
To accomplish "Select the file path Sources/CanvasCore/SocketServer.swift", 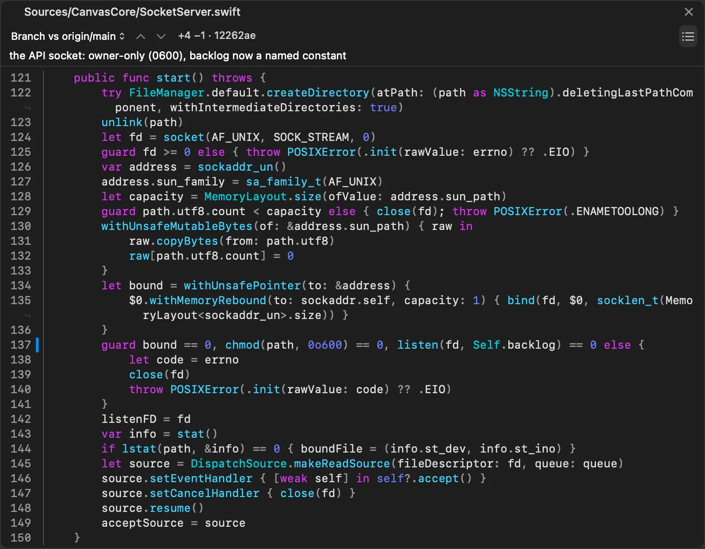I will pyautogui.click(x=132, y=12).
